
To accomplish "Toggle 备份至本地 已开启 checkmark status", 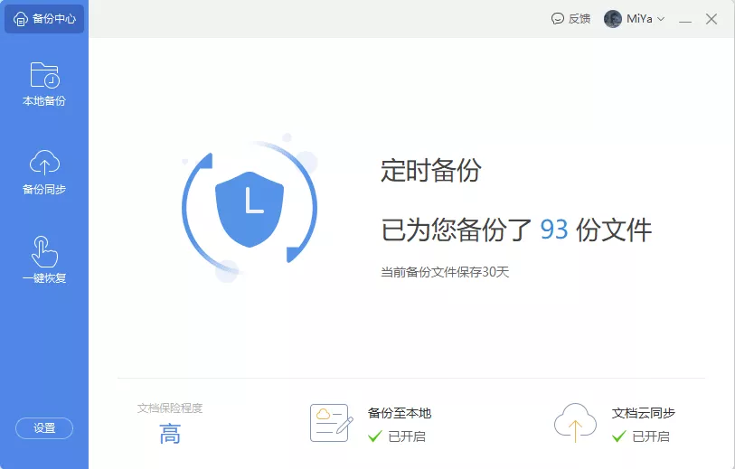I will (x=375, y=436).
